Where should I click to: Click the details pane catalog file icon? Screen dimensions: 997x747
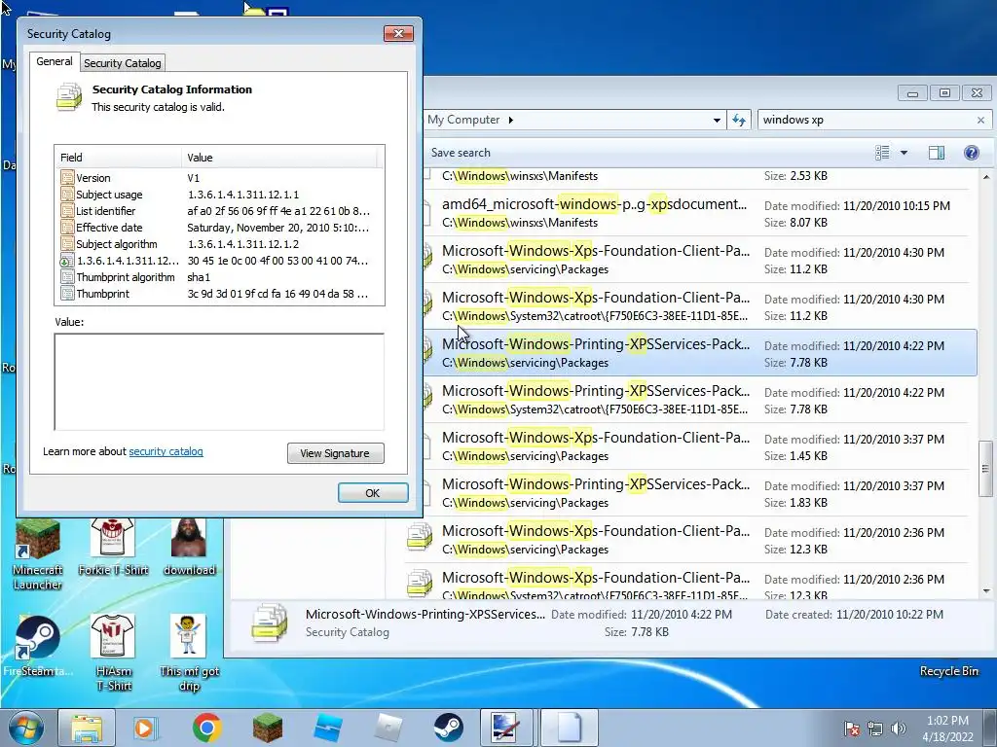[269, 623]
